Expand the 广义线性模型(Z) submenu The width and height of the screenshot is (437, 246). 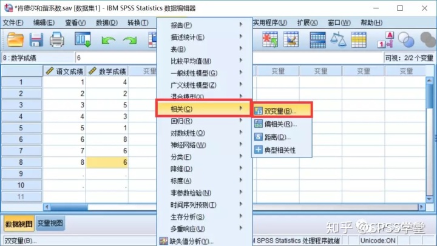click(205, 85)
